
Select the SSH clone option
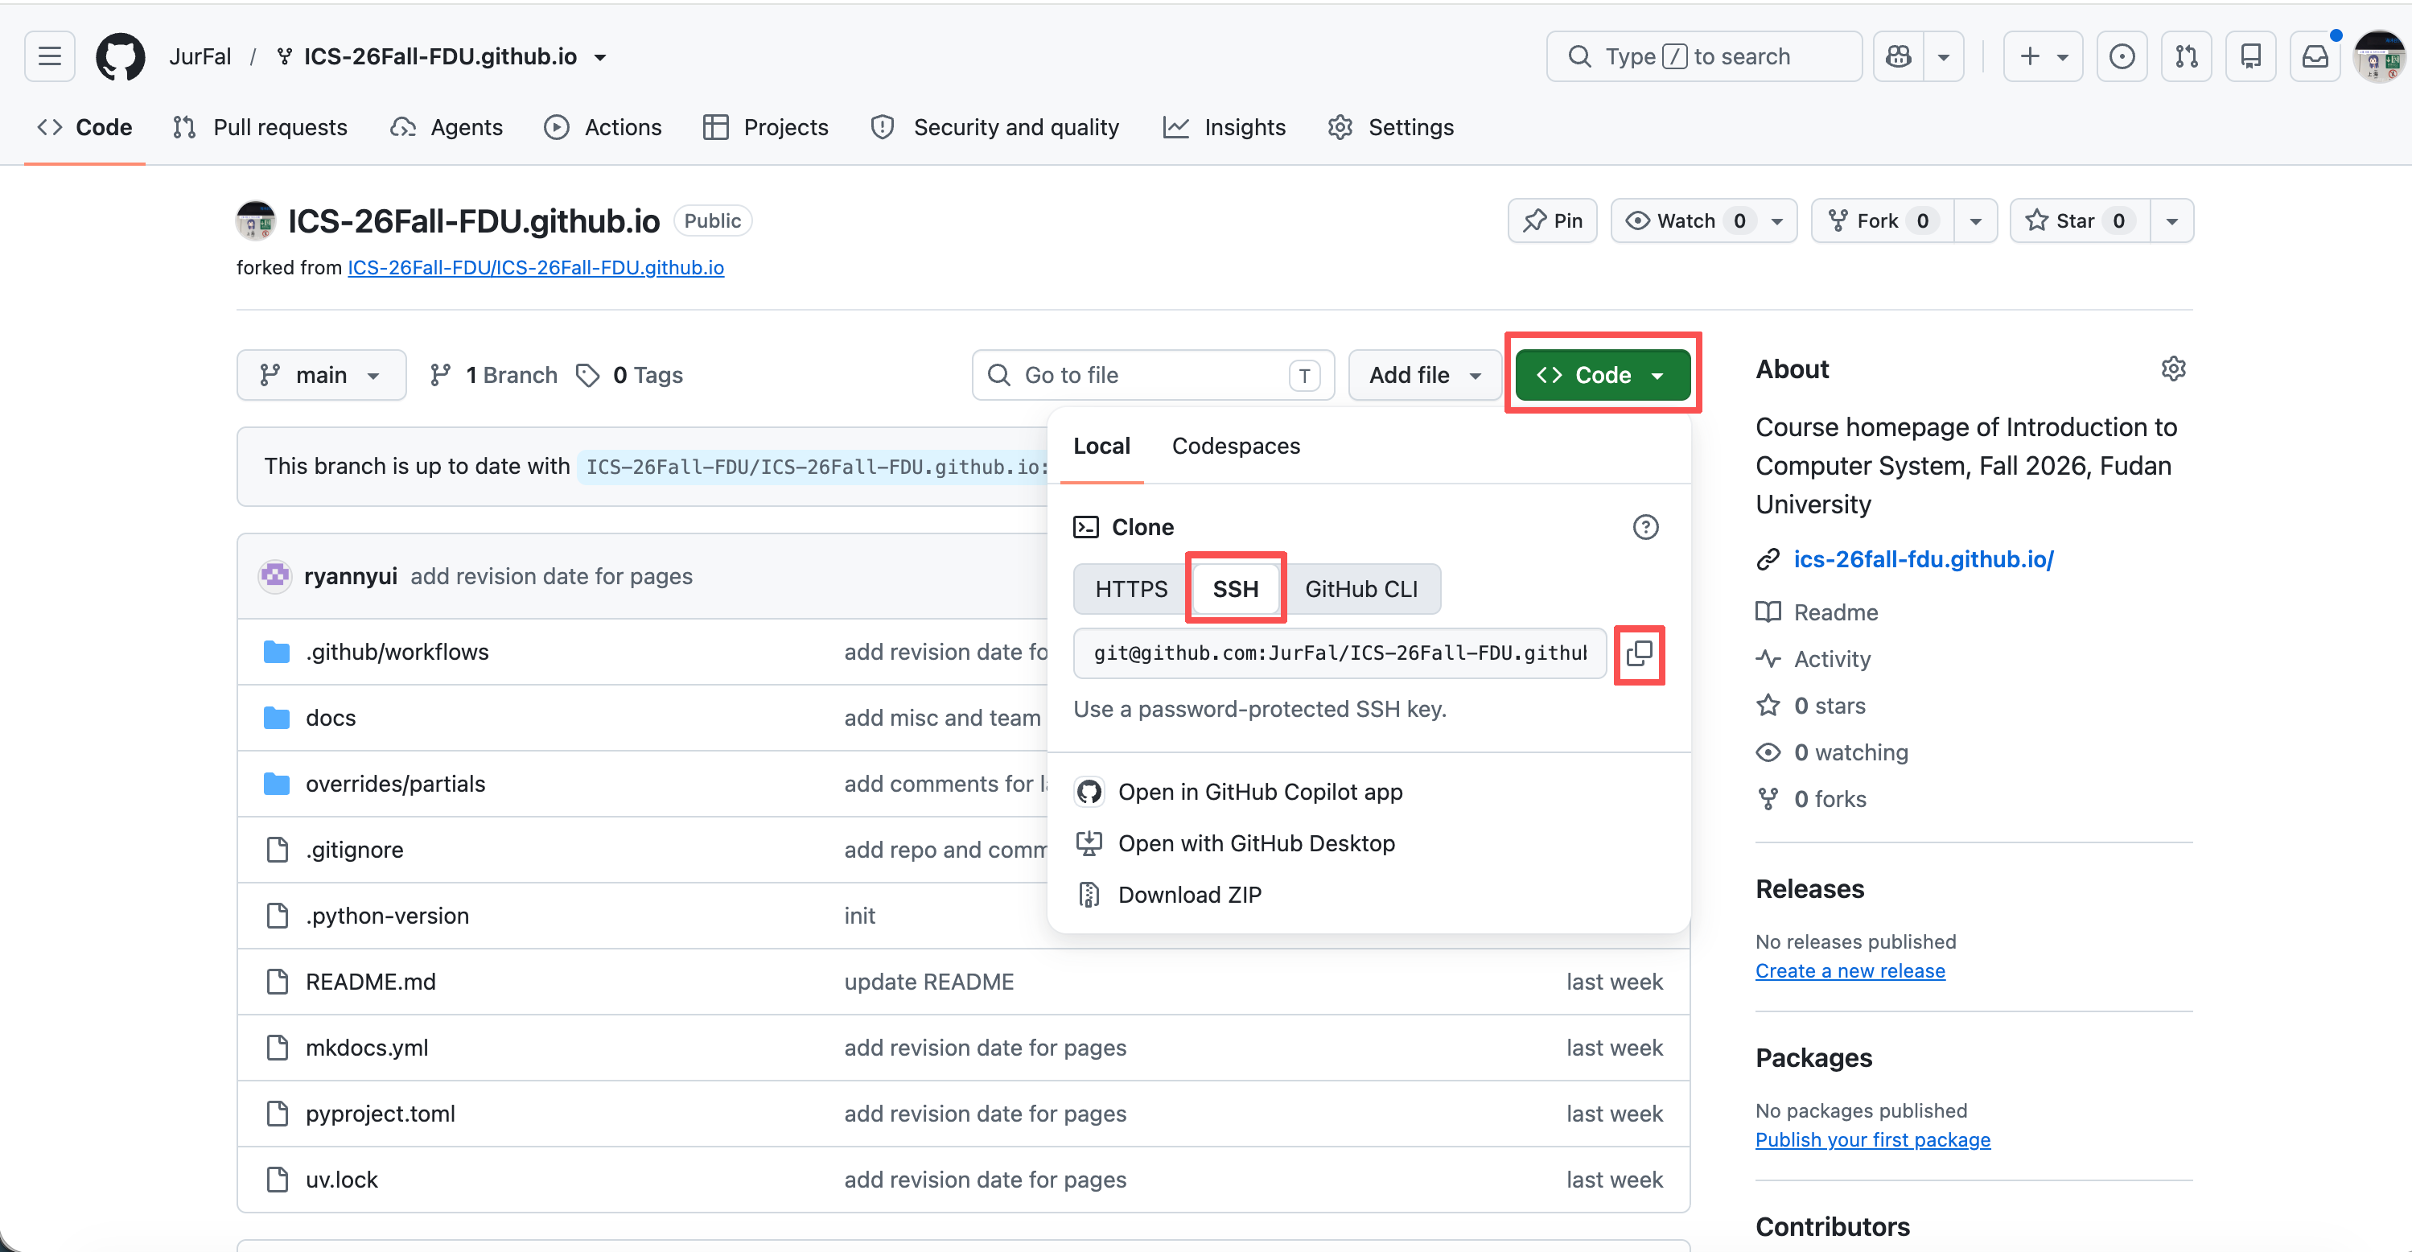[1236, 589]
